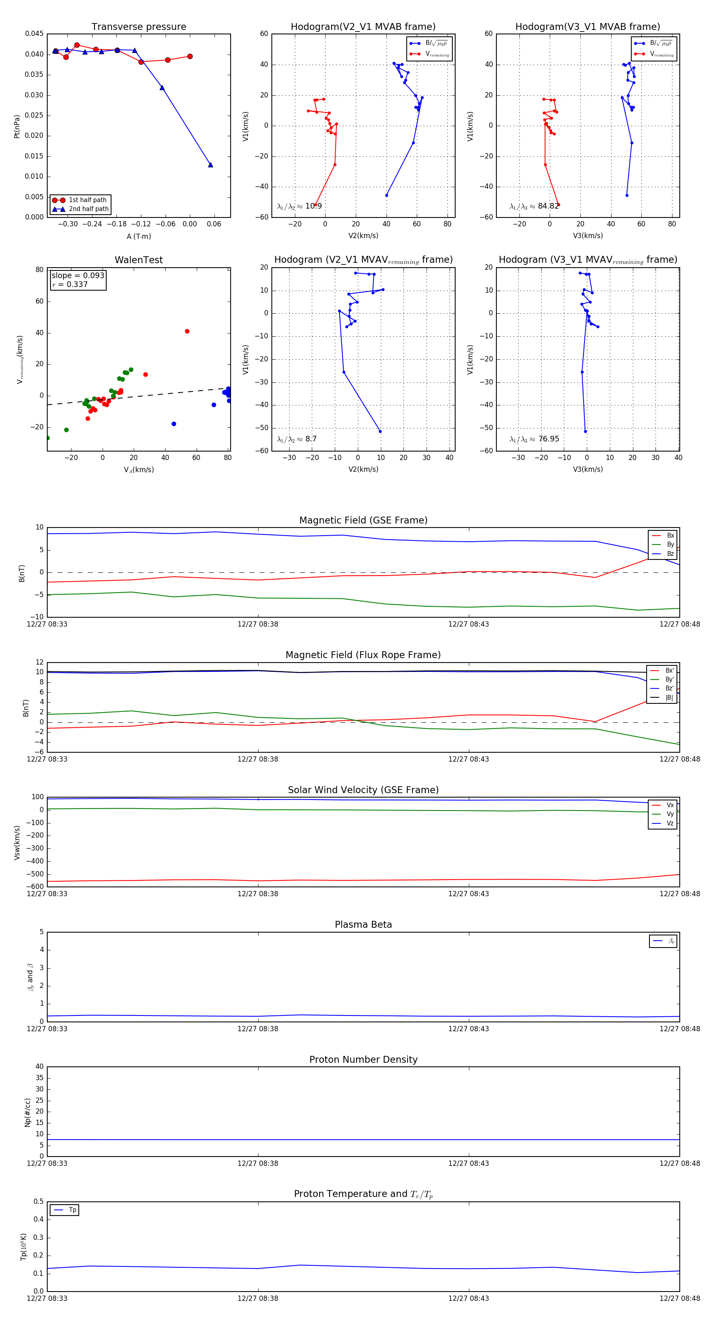
Task: Click the "Bx'" legend label in Flux Rope panel
Action: [670, 671]
